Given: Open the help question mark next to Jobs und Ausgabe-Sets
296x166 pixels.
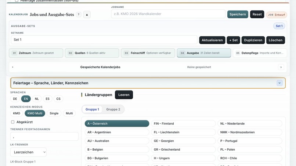Looking at the screenshot, I should click(79, 15).
